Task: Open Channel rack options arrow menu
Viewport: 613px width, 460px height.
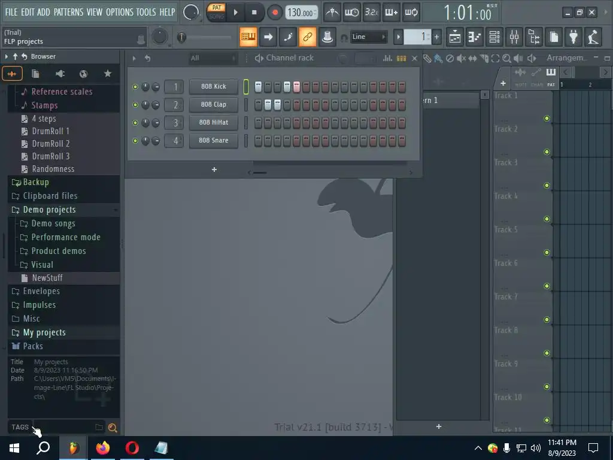Action: click(x=134, y=58)
